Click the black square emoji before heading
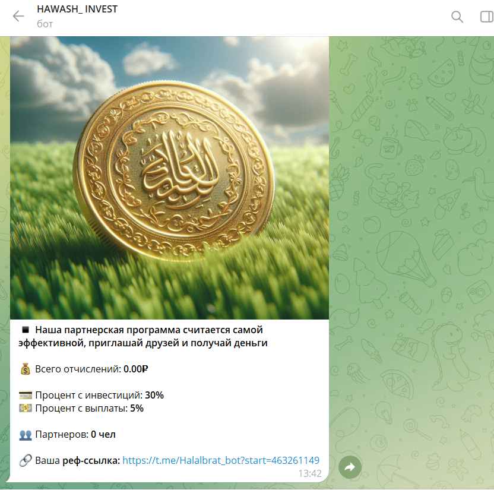 tap(26, 330)
